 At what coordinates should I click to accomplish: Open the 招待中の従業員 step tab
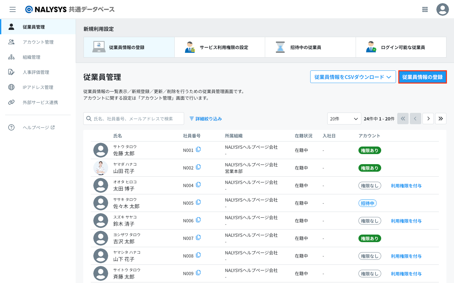(310, 47)
